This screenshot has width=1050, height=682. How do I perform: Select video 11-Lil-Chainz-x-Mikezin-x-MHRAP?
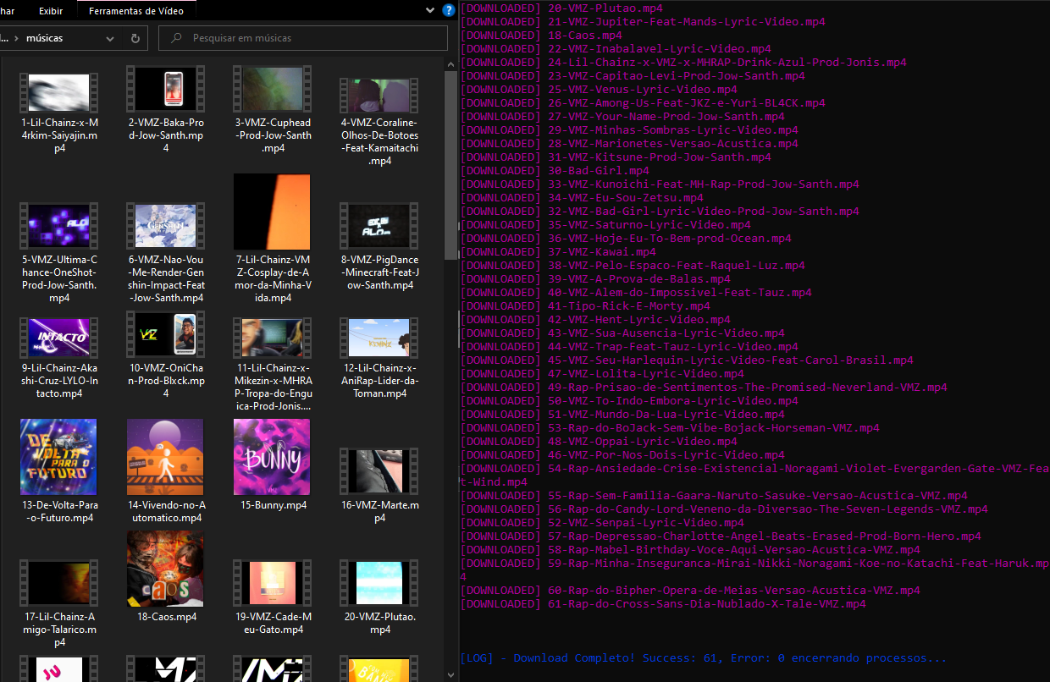coord(272,365)
